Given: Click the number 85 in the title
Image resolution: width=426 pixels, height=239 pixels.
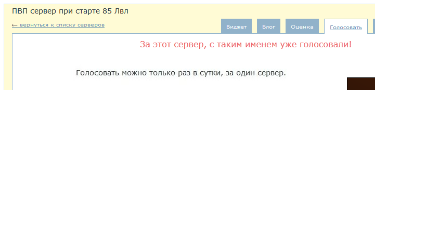Looking at the screenshot, I should [x=108, y=11].
